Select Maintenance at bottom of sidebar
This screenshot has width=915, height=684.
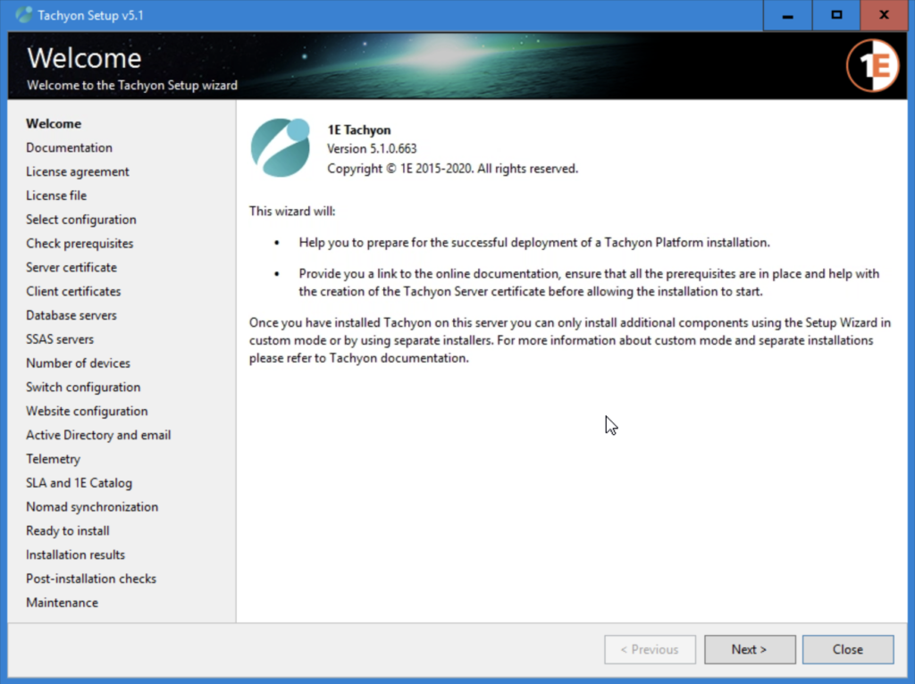pos(62,603)
